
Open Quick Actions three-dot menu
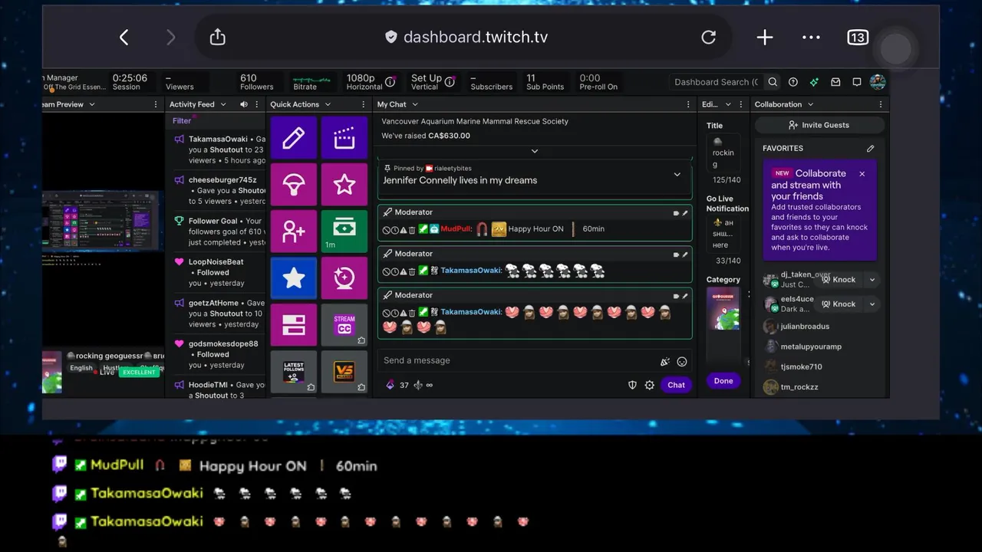(364, 104)
